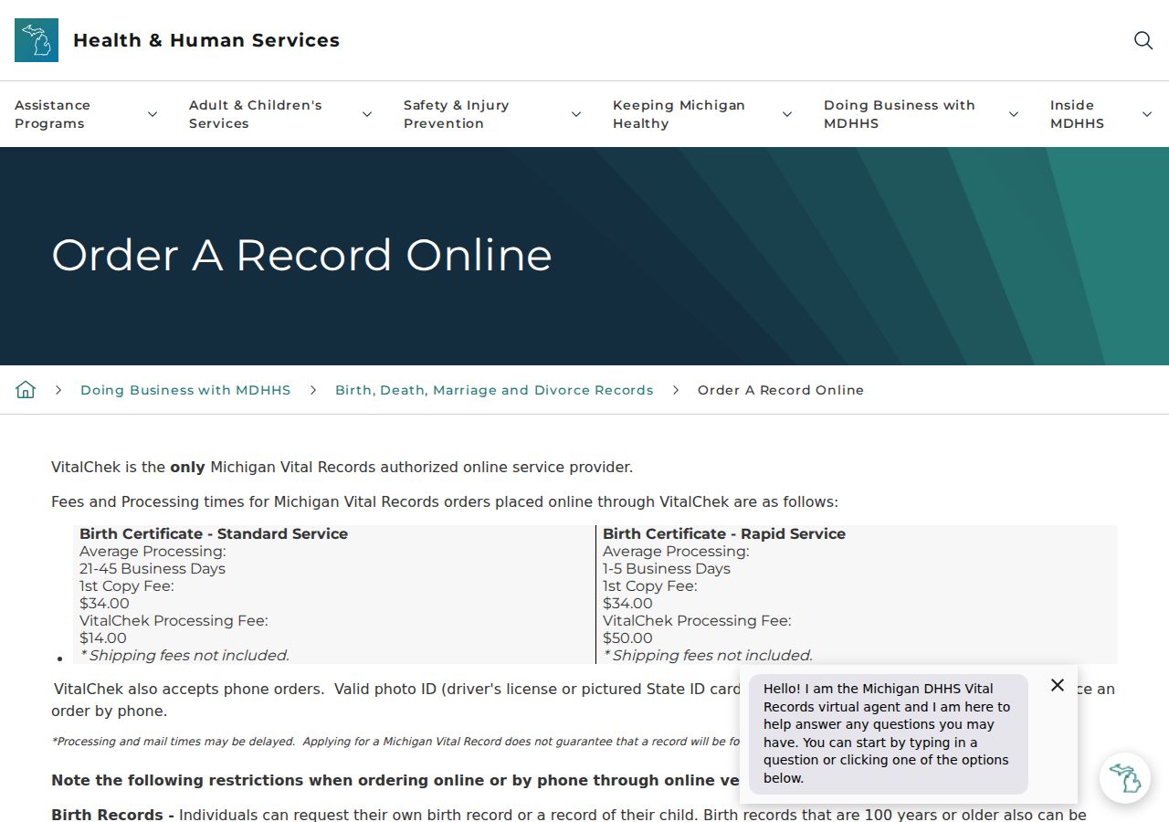Viewport: 1169px width, 822px height.
Task: Expand the Inside MDHHS menu chevron
Action: pyautogui.click(x=1147, y=114)
